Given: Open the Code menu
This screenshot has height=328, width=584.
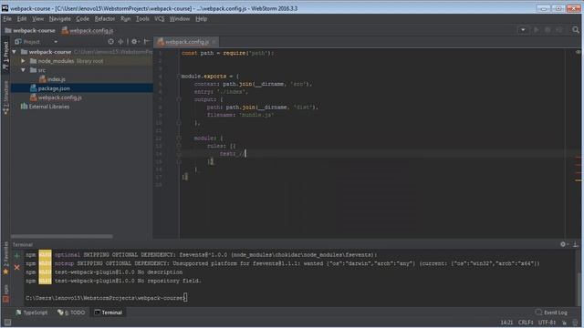Looking at the screenshot, I should coord(82,18).
